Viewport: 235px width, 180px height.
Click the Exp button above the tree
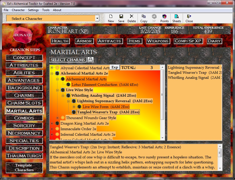coord(115,67)
